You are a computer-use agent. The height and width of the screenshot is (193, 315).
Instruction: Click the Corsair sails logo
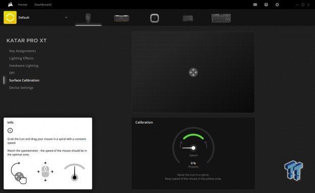(x=10, y=5)
